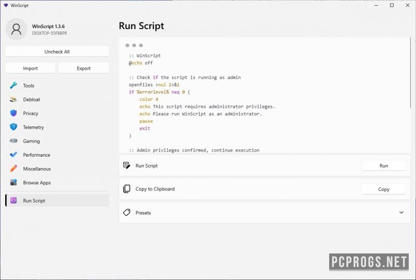416x280 pixels.
Task: Click the 'Presets' label text
Action: click(143, 212)
